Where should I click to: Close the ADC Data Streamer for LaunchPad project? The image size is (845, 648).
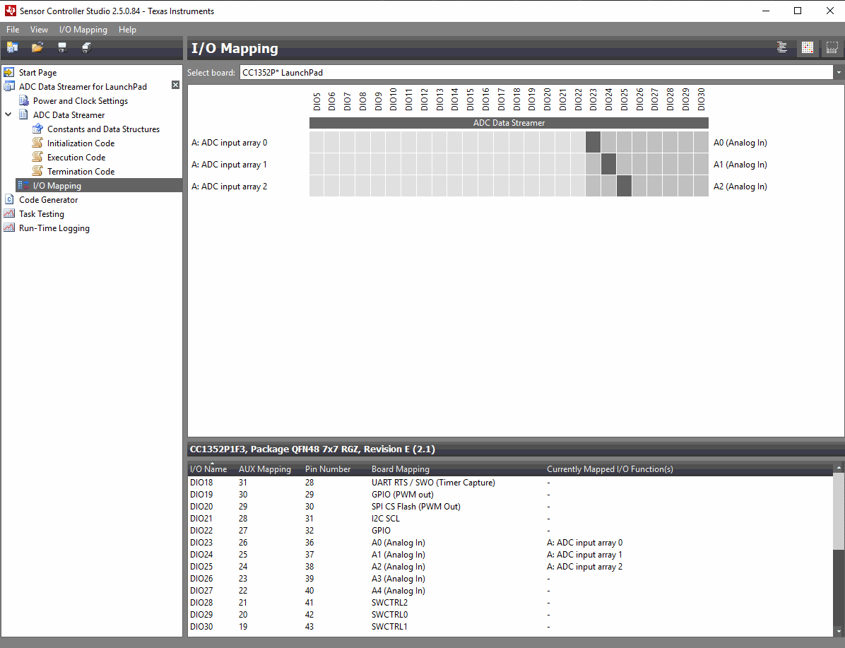(176, 86)
